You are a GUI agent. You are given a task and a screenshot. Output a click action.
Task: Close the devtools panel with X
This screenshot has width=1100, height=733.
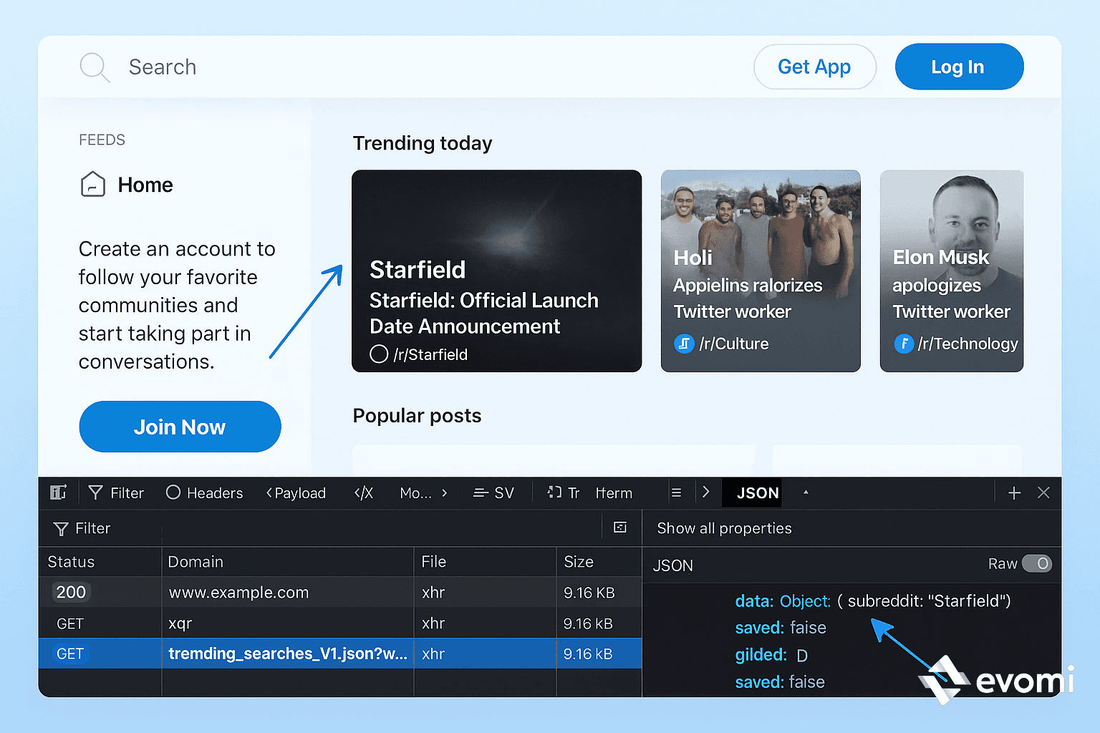click(x=1043, y=492)
